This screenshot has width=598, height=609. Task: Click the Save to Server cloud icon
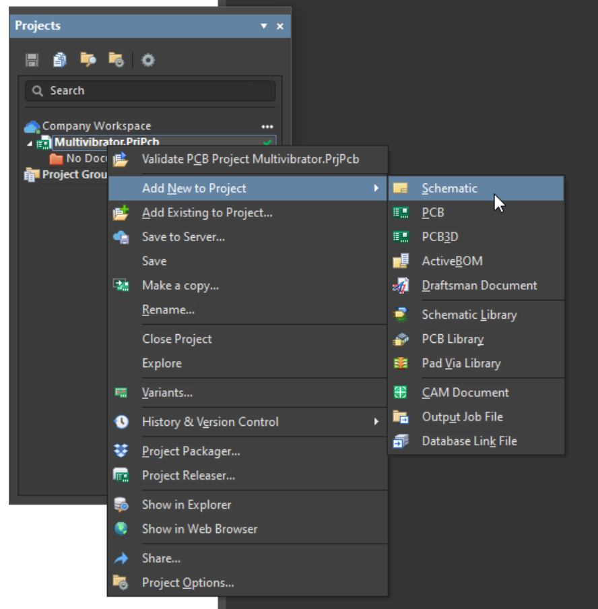click(x=121, y=237)
